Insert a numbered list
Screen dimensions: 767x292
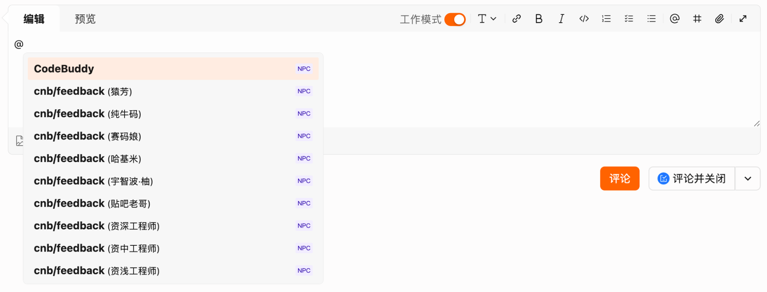[606, 19]
